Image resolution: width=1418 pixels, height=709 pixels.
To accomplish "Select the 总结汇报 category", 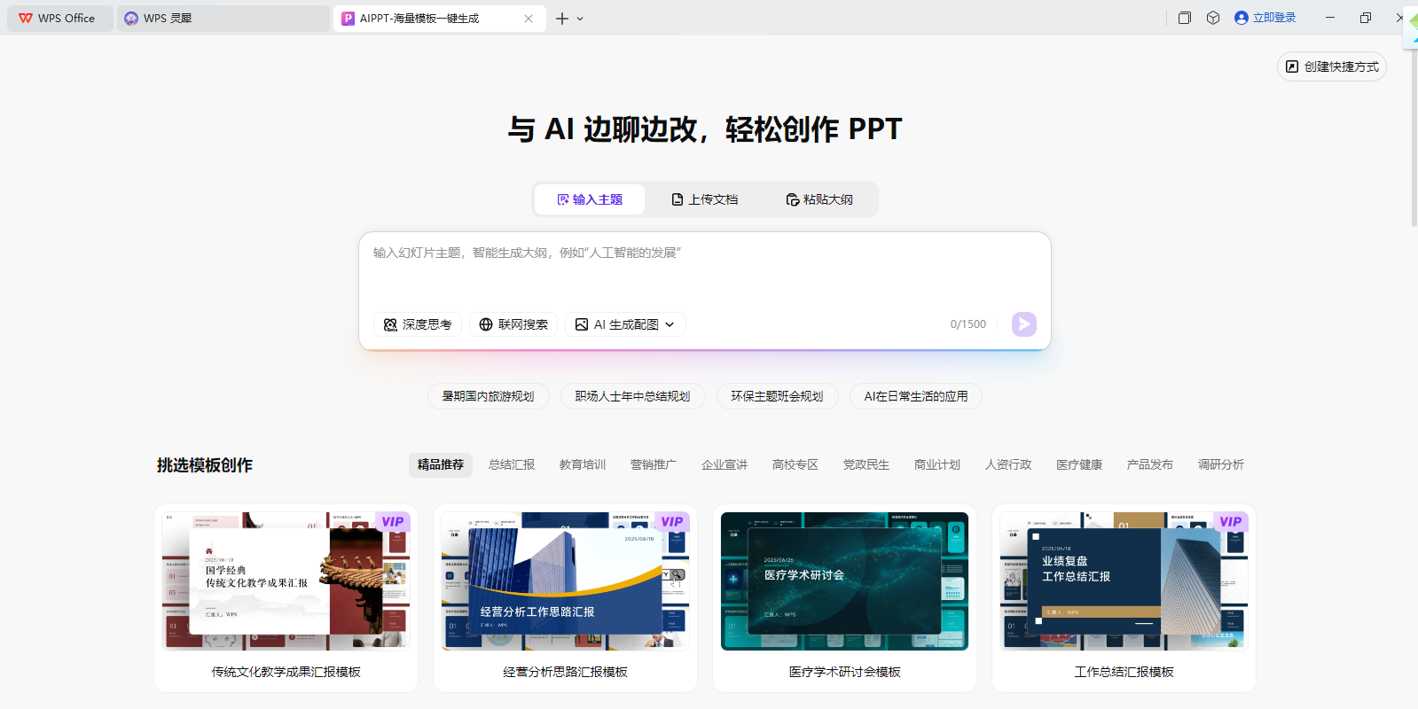I will point(512,464).
